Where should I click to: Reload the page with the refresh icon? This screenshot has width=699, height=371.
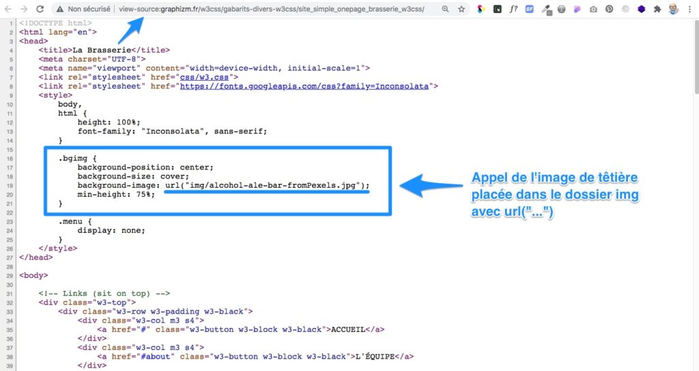40,9
